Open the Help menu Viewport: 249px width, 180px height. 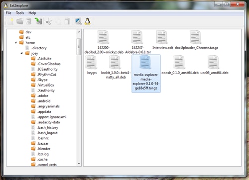click(x=32, y=13)
